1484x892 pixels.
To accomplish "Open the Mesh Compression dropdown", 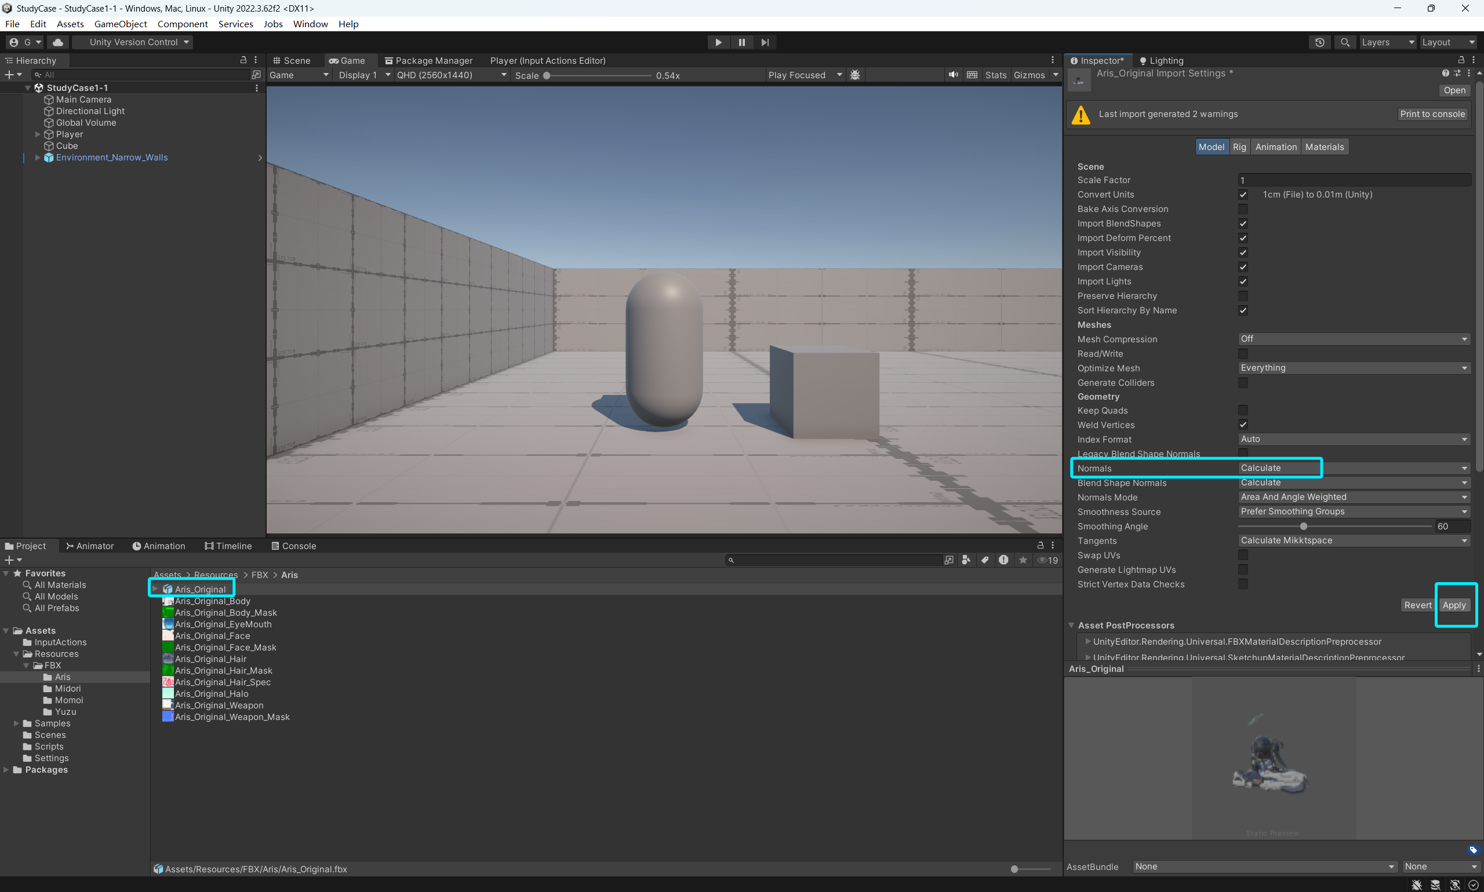I will pos(1354,339).
